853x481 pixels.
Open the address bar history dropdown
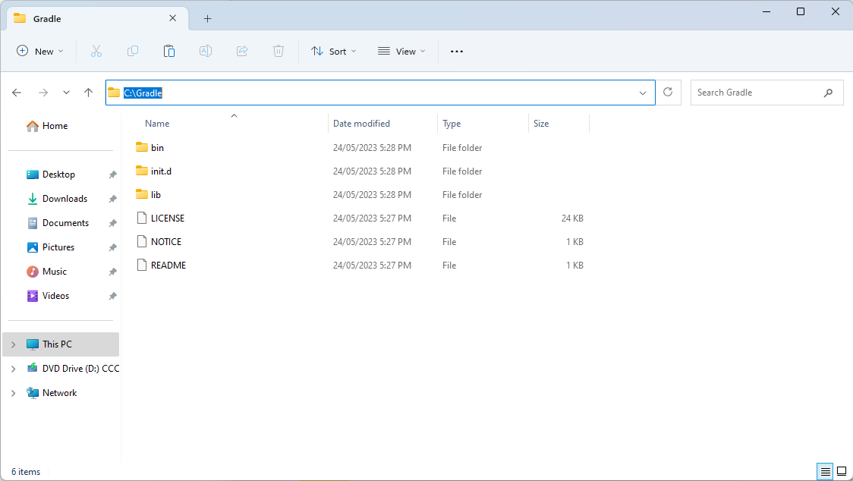(x=643, y=93)
